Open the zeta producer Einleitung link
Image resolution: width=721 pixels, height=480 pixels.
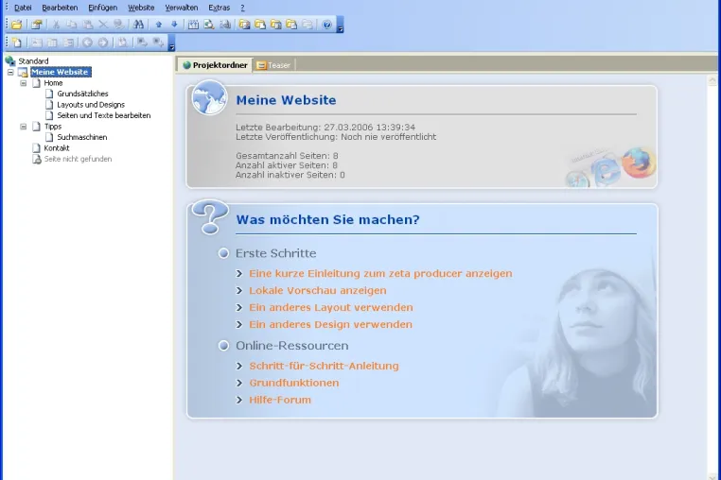[x=380, y=273]
